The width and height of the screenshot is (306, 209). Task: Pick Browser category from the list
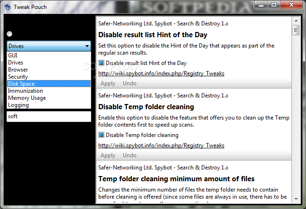pos(18,70)
